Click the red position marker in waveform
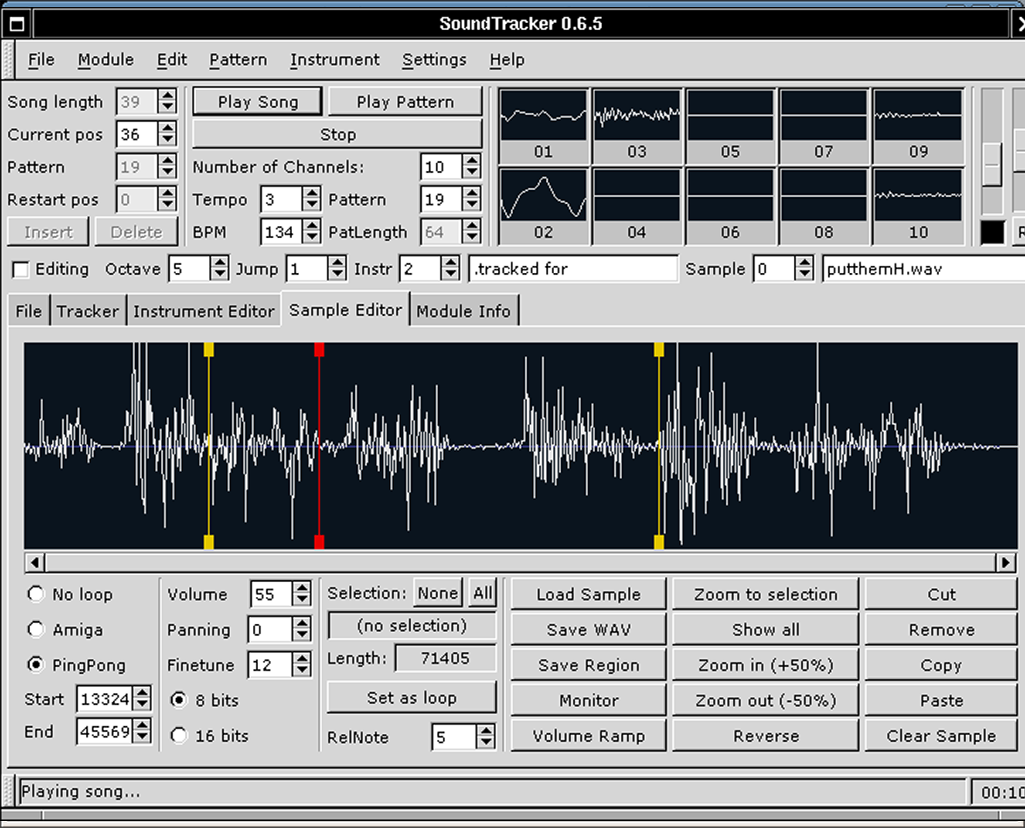 319,446
